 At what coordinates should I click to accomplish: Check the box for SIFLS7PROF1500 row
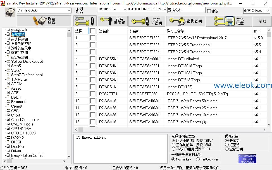point(93,38)
